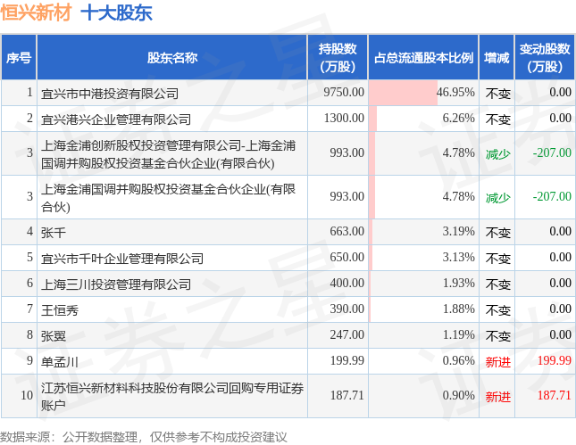Click sequence number 1
Viewport: 576px width, 445px height.
[x=29, y=92]
